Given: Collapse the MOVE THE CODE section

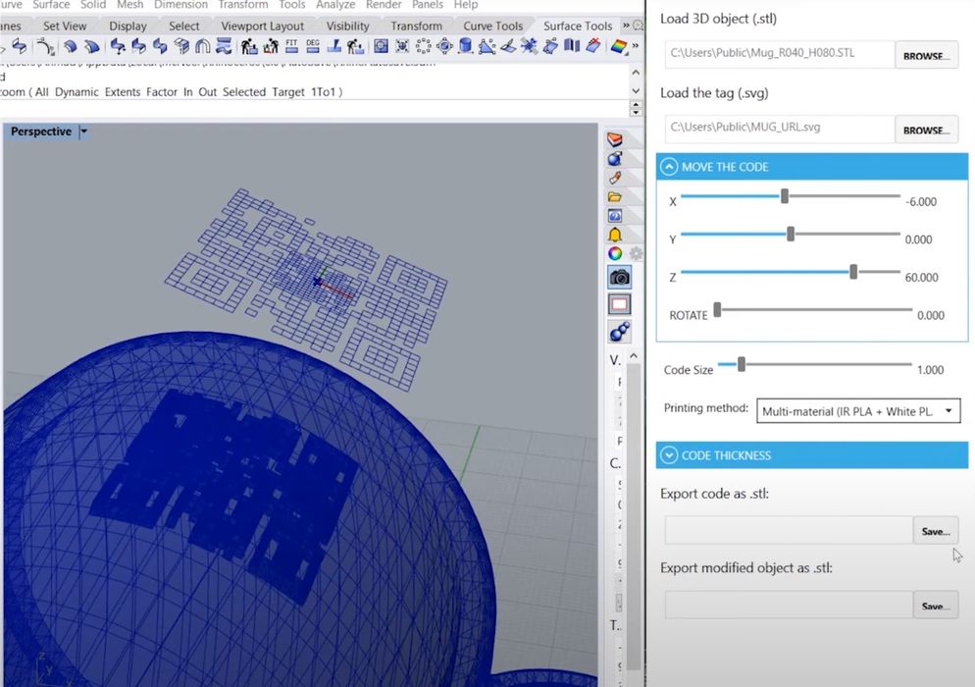Looking at the screenshot, I should coord(670,167).
